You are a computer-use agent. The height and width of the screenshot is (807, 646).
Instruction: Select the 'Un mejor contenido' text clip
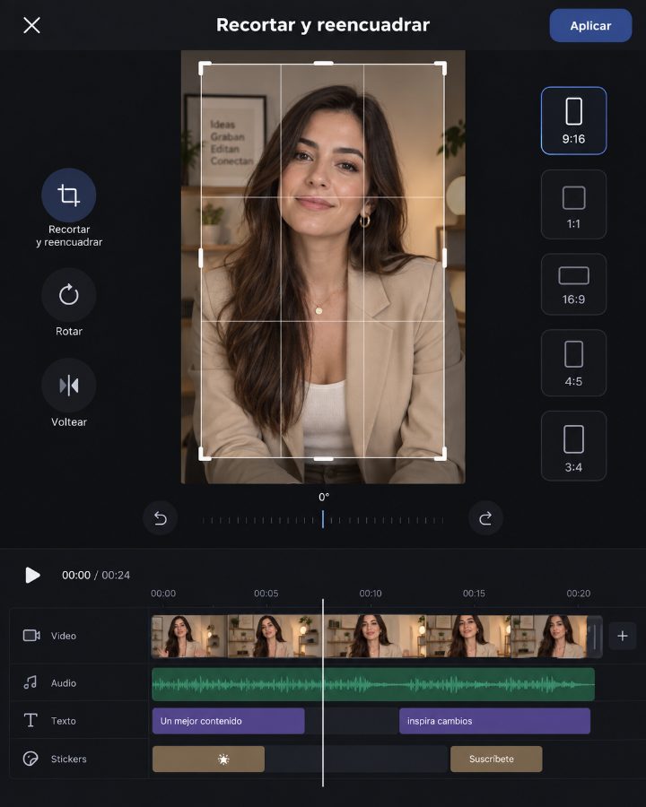click(x=228, y=721)
